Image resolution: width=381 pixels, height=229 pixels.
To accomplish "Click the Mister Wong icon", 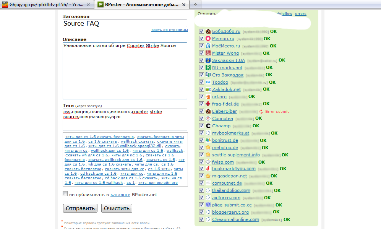I will tap(208, 53).
